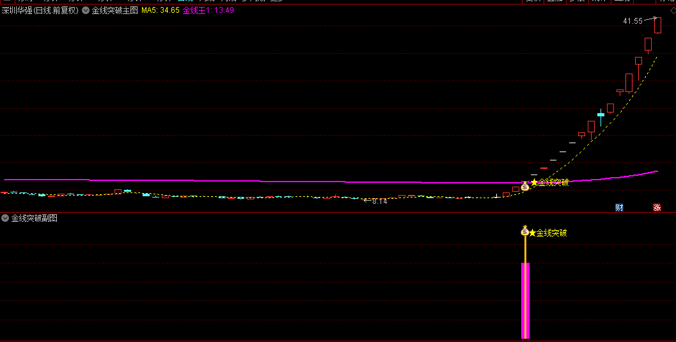Click the 金线突破 text label in main chart
This screenshot has height=342, width=676.
click(x=553, y=183)
